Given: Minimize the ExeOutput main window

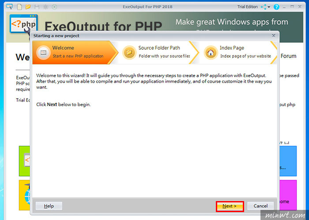Looking at the screenshot, I should pyautogui.click(x=284, y=7).
